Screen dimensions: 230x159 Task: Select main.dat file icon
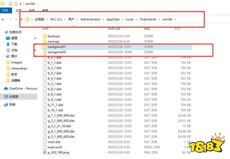click(x=45, y=142)
